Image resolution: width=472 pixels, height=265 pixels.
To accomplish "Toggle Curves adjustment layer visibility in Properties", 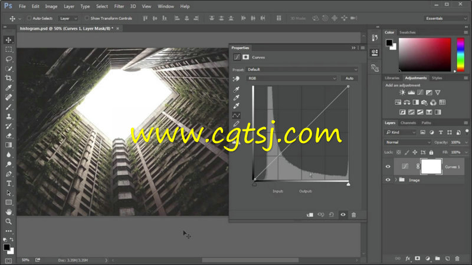I will pyautogui.click(x=343, y=215).
